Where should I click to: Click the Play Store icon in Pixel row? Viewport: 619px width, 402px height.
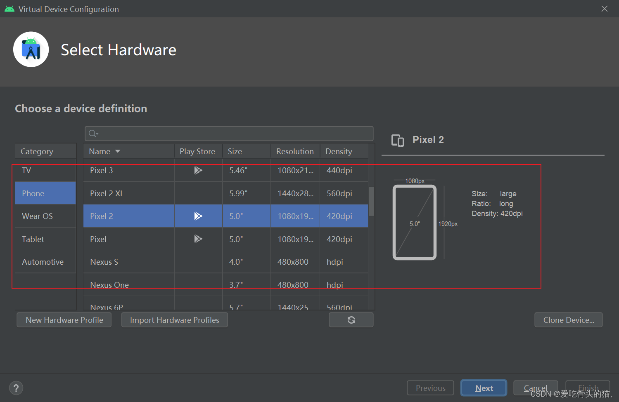198,239
